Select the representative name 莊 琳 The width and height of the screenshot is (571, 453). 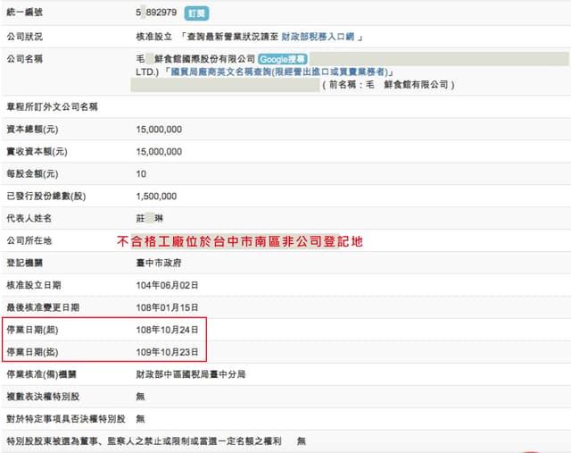coord(149,218)
